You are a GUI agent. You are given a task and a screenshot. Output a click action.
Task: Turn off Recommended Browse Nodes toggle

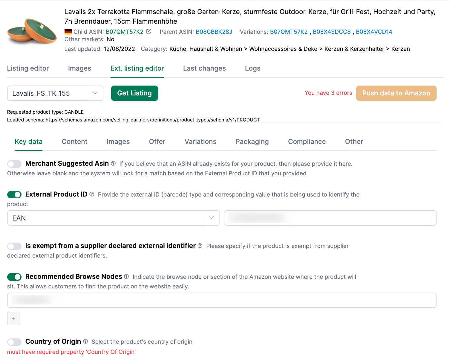pos(14,277)
